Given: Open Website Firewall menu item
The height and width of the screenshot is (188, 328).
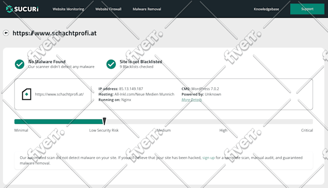Looking at the screenshot, I should coord(109,9).
